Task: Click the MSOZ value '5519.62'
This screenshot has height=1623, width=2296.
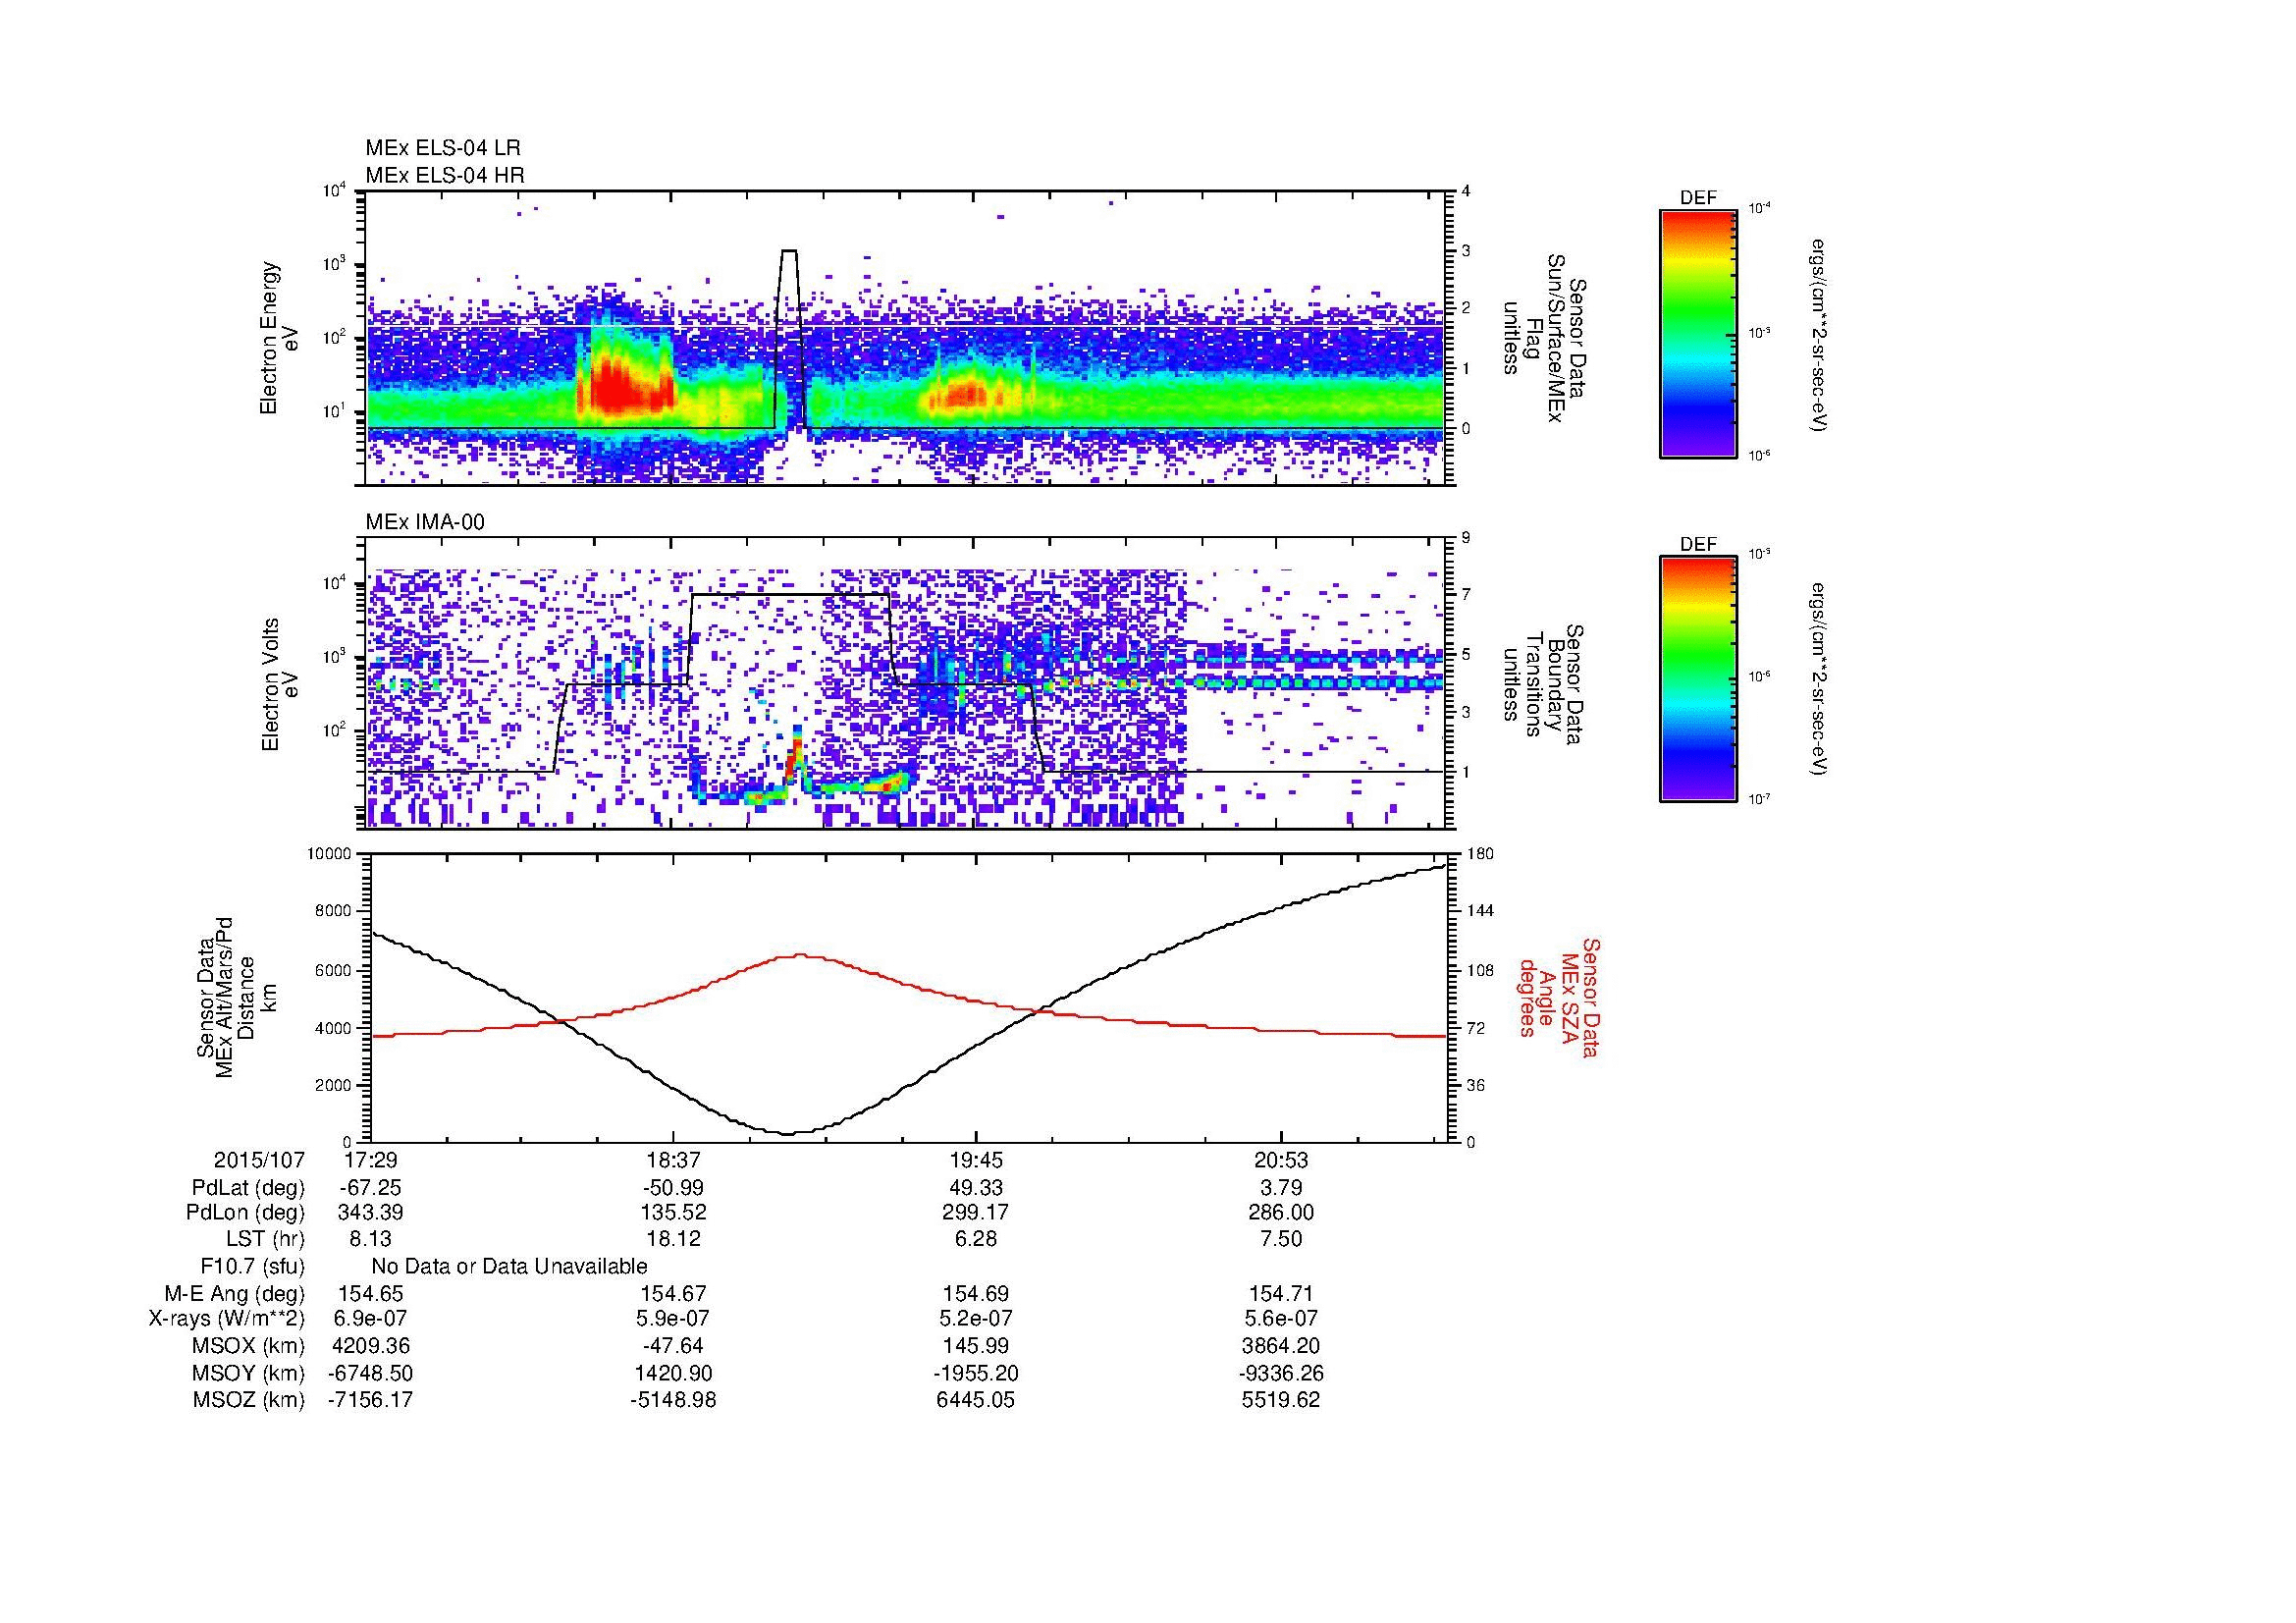Action: [1281, 1400]
